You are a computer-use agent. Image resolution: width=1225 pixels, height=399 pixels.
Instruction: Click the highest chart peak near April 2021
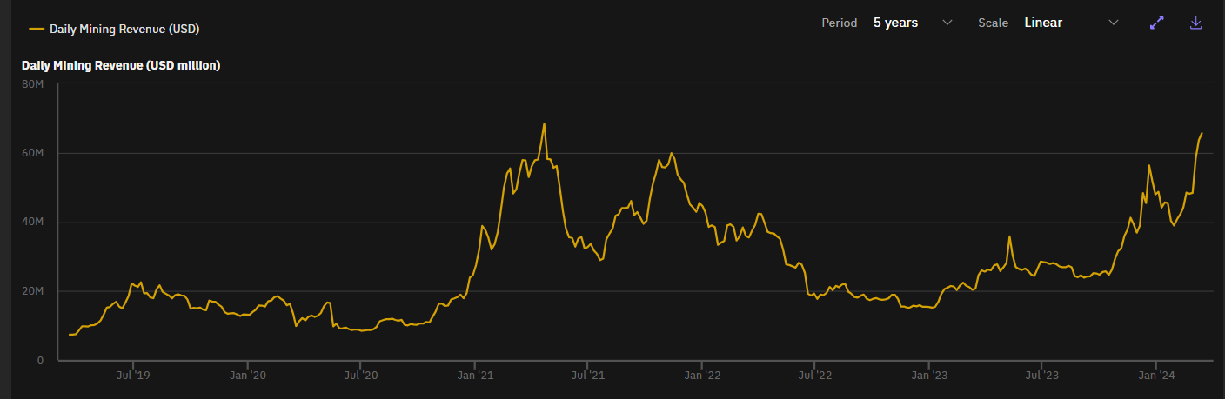(x=545, y=123)
